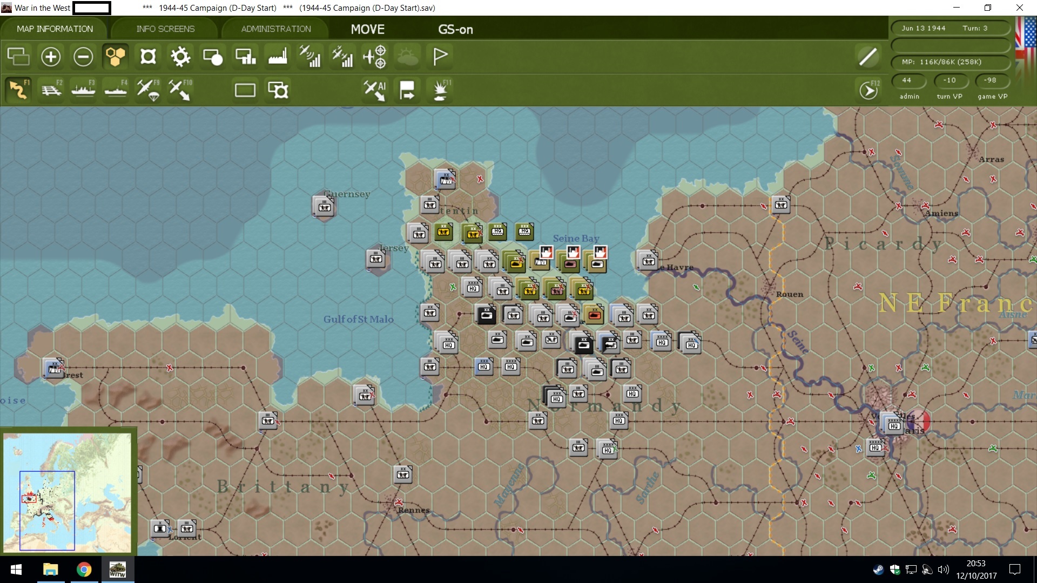Toggle the weather display icon

coord(408,56)
